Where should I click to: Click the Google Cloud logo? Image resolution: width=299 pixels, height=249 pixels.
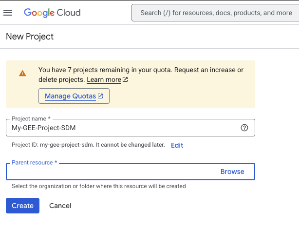52,13
